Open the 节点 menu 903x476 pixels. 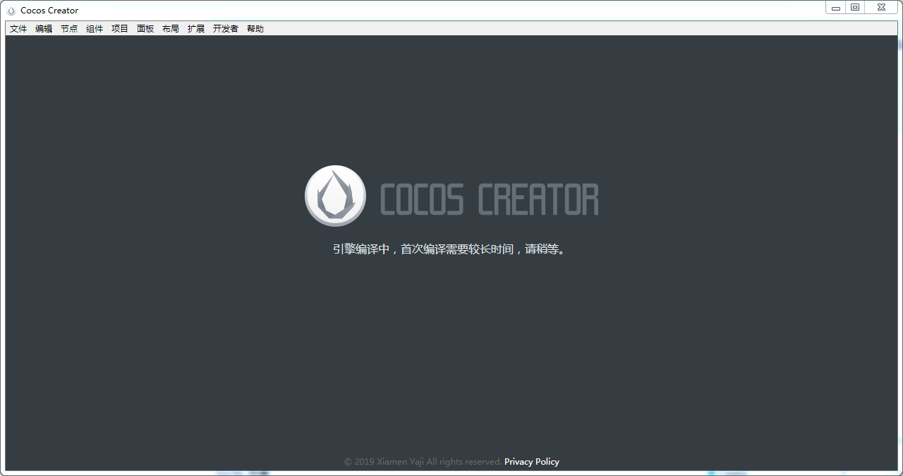(69, 29)
